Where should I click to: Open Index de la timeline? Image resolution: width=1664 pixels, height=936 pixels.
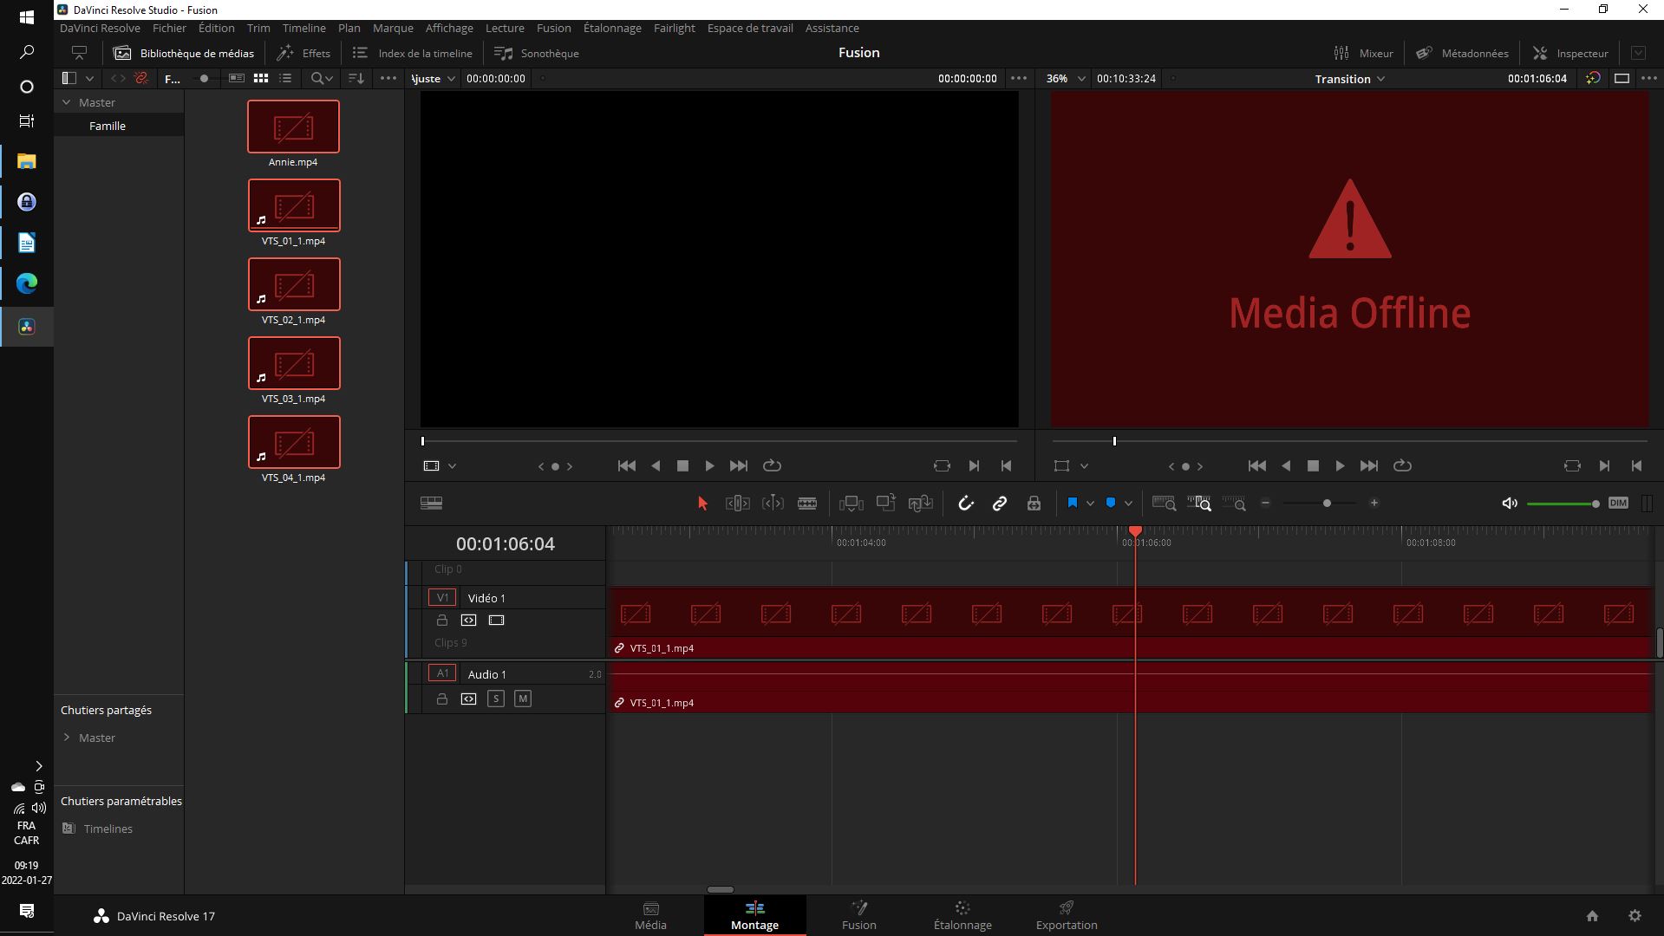(412, 53)
